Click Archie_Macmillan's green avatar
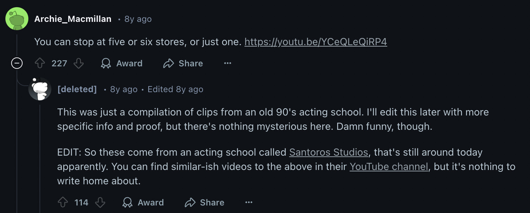The height and width of the screenshot is (213, 530). point(17,19)
